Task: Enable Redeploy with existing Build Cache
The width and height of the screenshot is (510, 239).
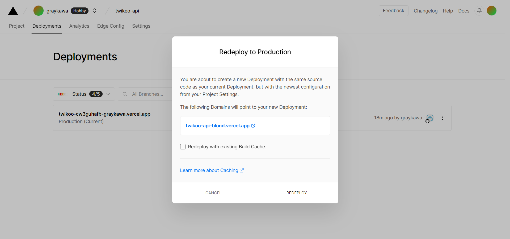Action: coord(183,147)
